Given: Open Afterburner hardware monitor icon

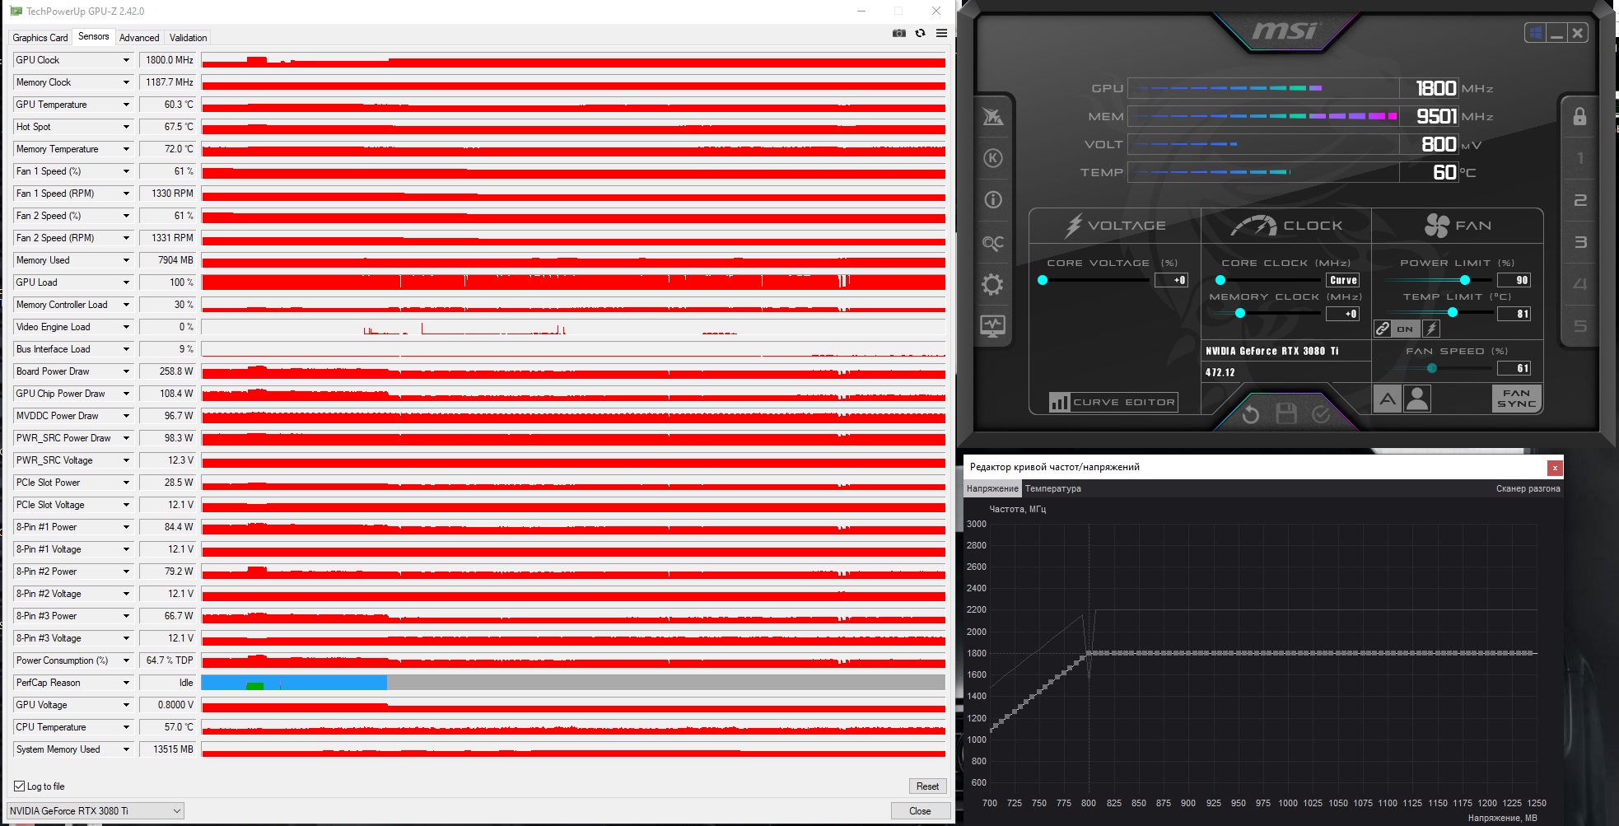Looking at the screenshot, I should coord(993,326).
